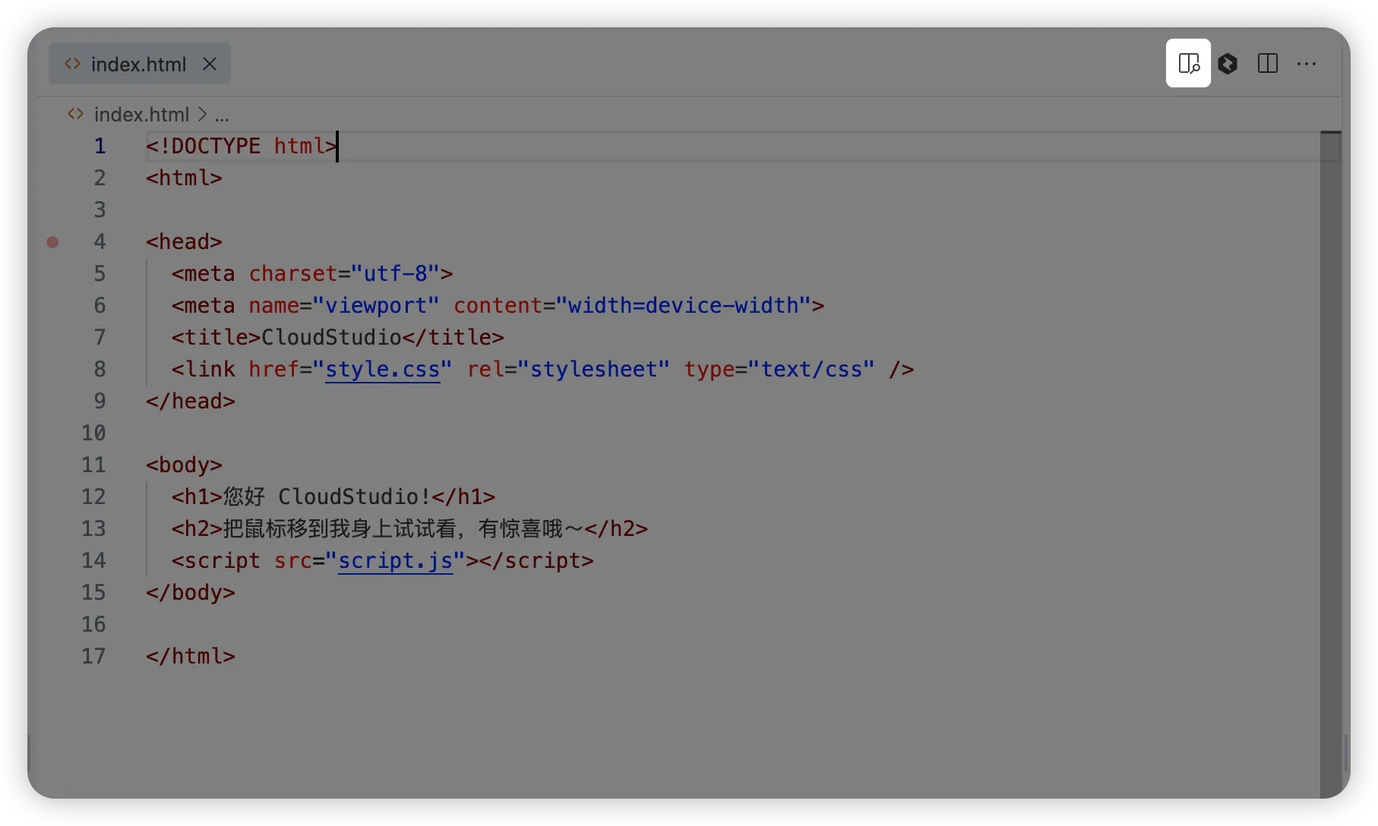
Task: Open the preview panel icon
Action: tap(1188, 64)
